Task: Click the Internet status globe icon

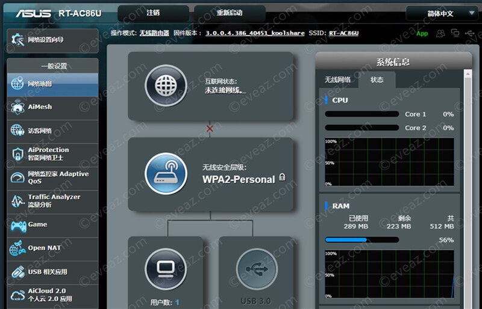Action: (166, 85)
